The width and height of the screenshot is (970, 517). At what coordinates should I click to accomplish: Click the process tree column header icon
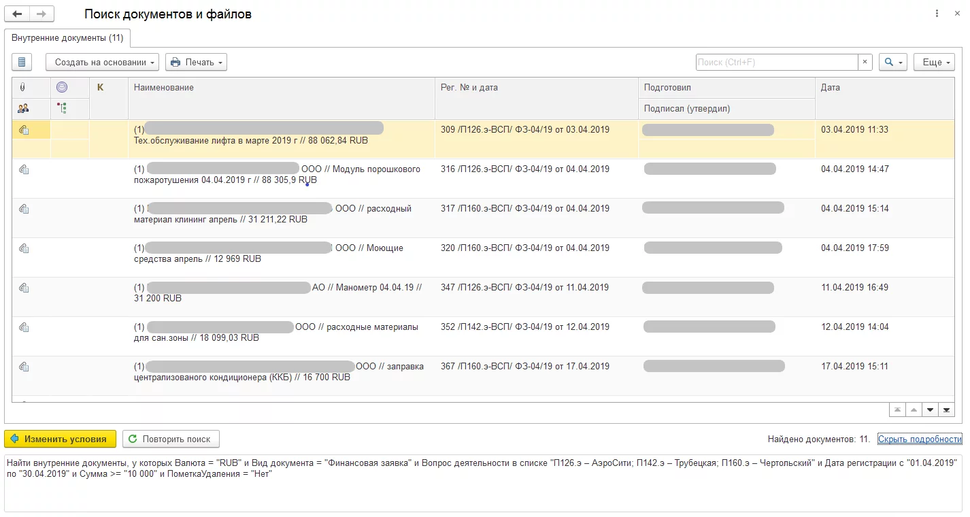[62, 107]
